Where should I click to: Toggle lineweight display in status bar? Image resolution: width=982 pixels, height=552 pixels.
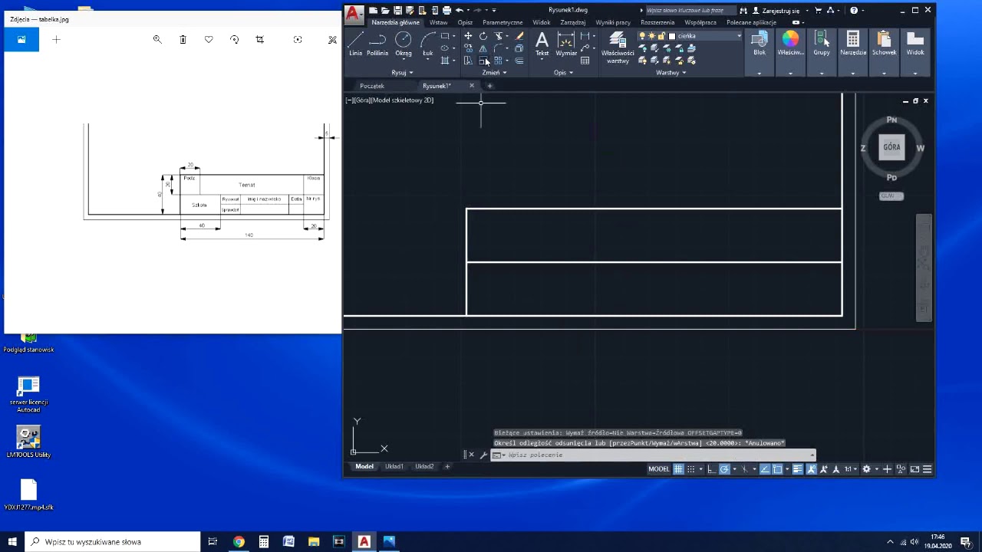click(798, 469)
